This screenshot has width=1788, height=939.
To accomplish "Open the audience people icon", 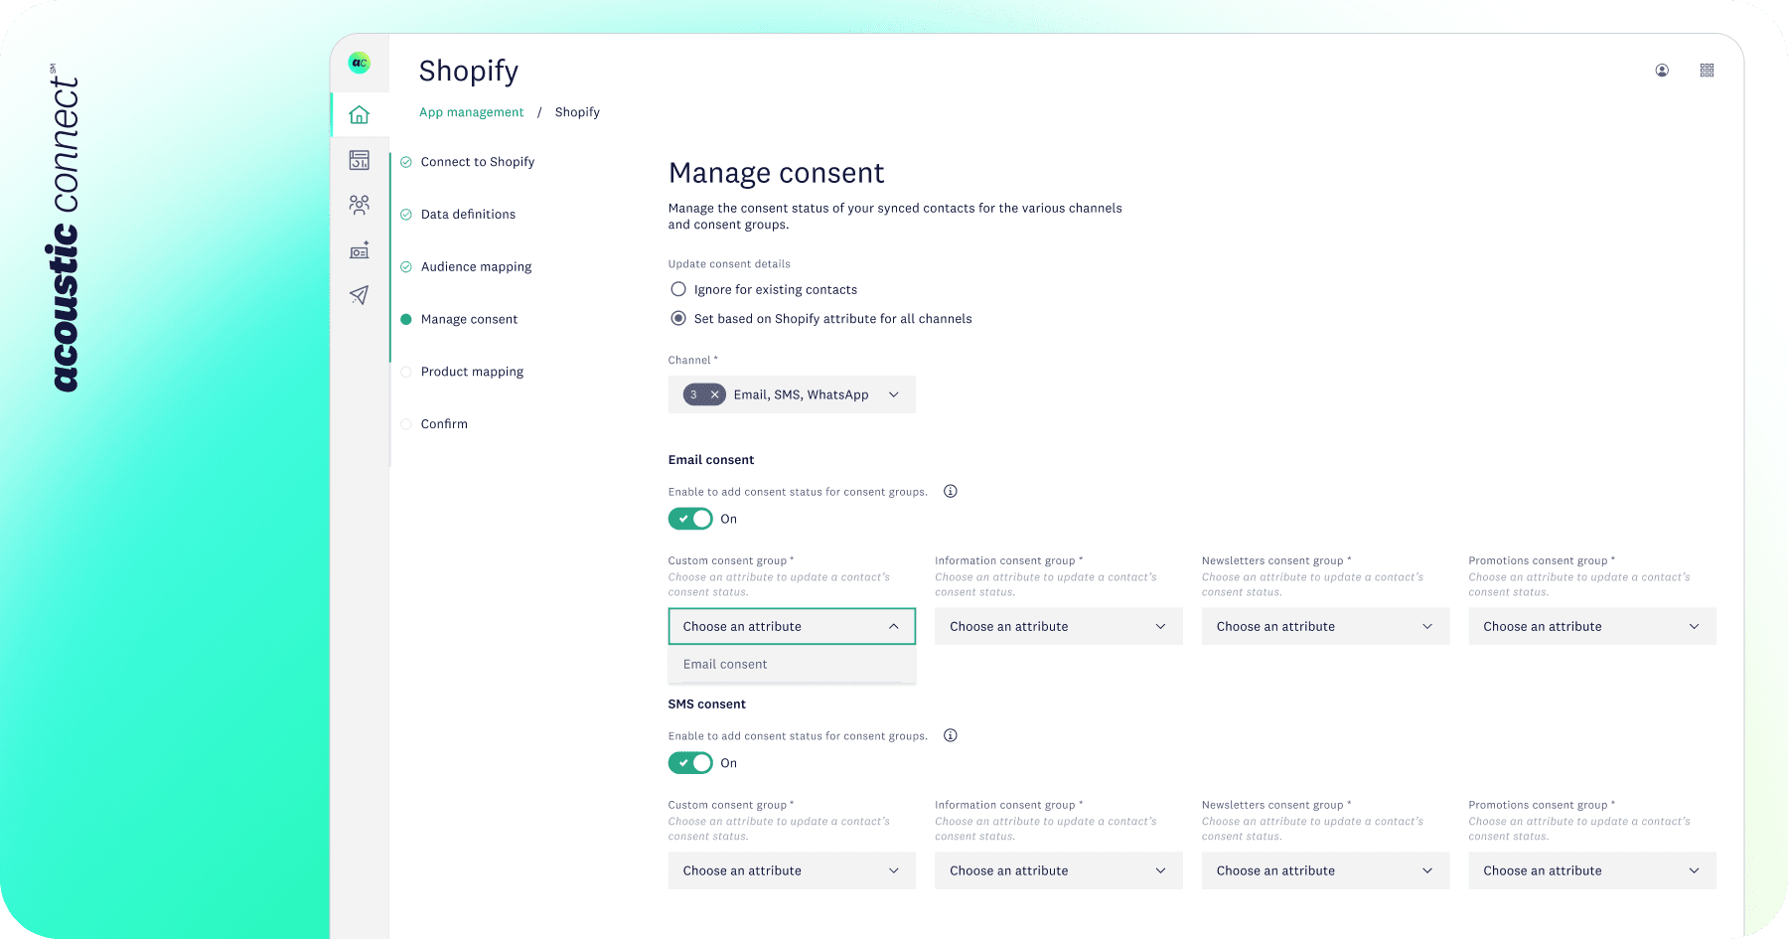I will click(360, 205).
